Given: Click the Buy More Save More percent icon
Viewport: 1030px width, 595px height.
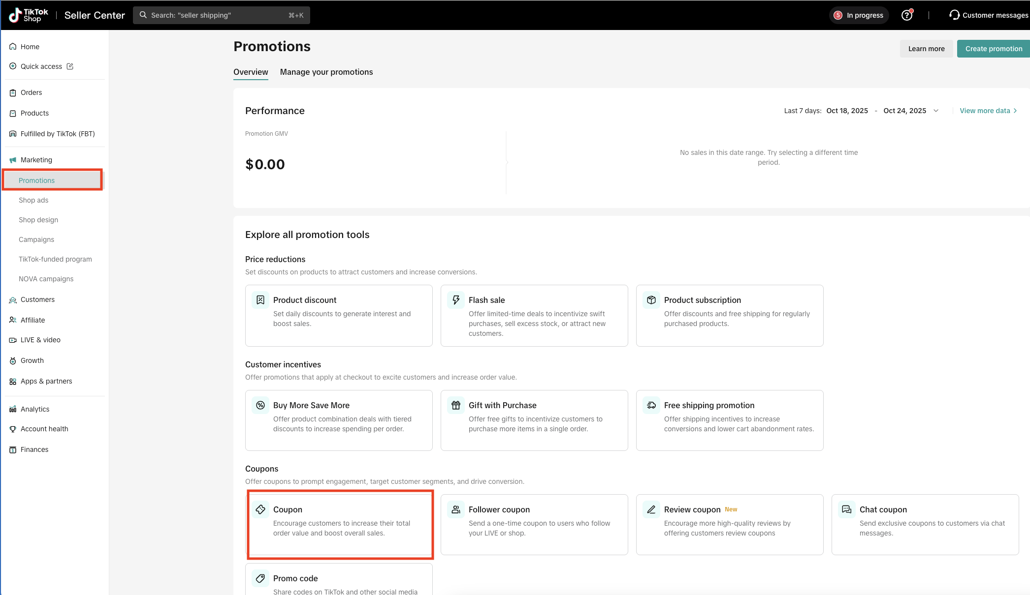Looking at the screenshot, I should tap(260, 405).
